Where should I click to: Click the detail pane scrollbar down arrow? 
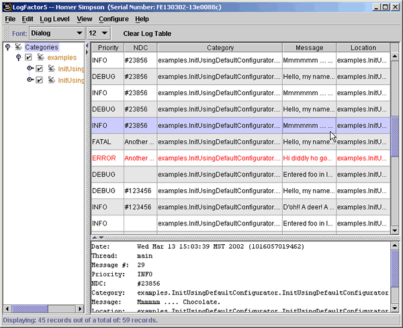(x=395, y=308)
